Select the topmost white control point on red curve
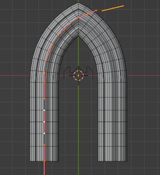 [44, 110]
